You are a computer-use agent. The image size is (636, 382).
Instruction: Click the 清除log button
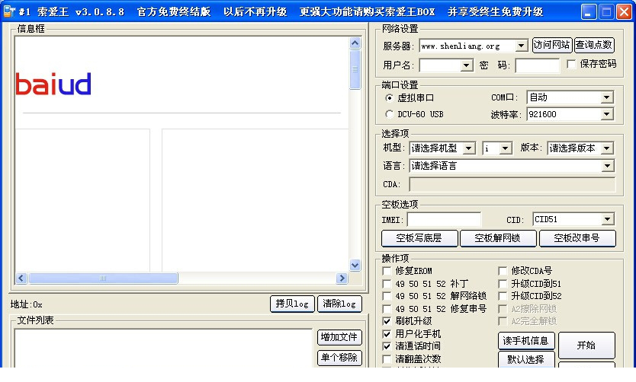click(x=339, y=304)
